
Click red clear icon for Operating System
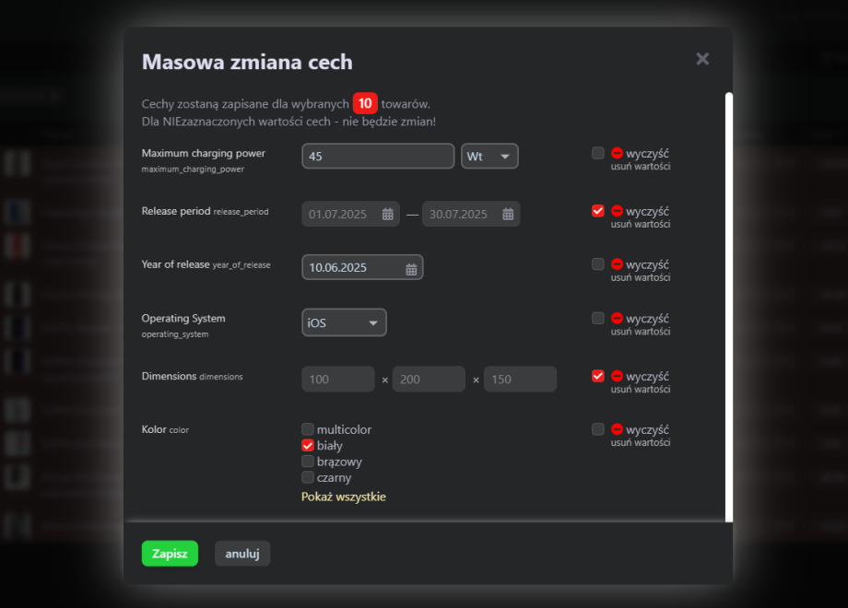(617, 319)
